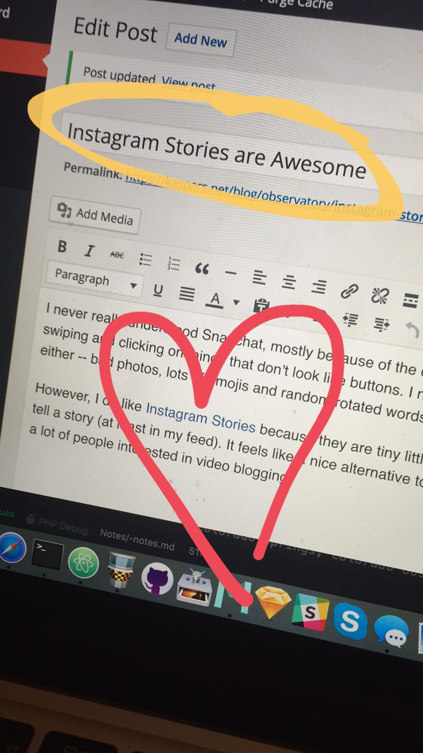Select the Notes/-notes.md file label
The width and height of the screenshot is (423, 753).
(x=137, y=539)
